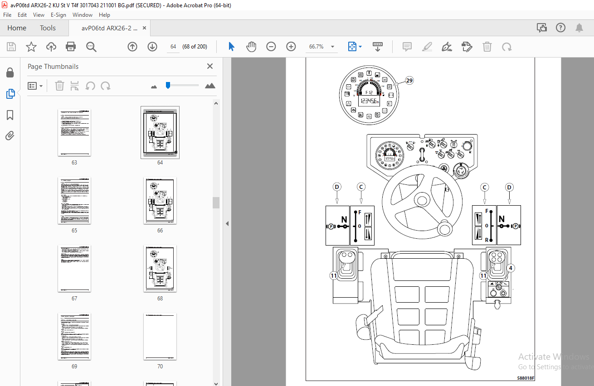Enlarge thumbnail size large mountain icon
This screenshot has height=386, width=594.
click(210, 86)
